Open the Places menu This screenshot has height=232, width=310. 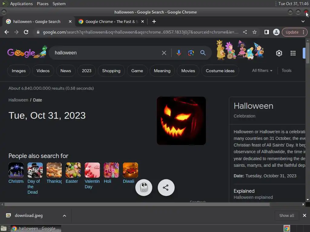(x=42, y=4)
